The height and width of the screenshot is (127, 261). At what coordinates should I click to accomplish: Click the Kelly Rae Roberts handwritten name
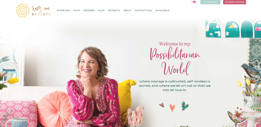click(41, 11)
